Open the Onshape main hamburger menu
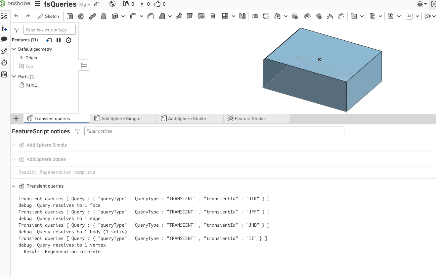Screen dimensions: 436x277 (37, 4)
